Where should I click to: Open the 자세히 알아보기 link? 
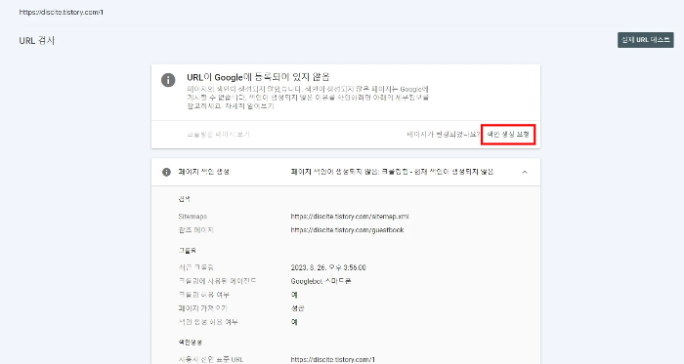click(249, 106)
